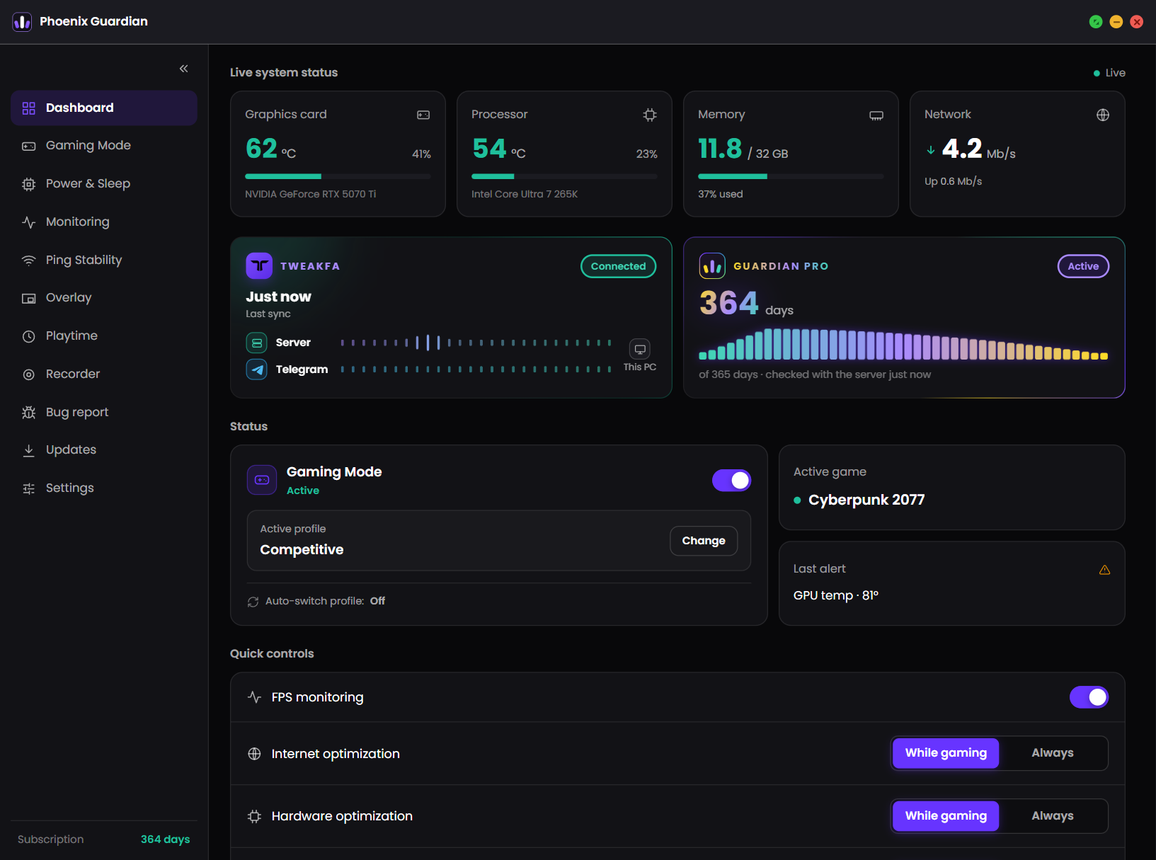Click the subscription days bar chart

click(x=903, y=345)
